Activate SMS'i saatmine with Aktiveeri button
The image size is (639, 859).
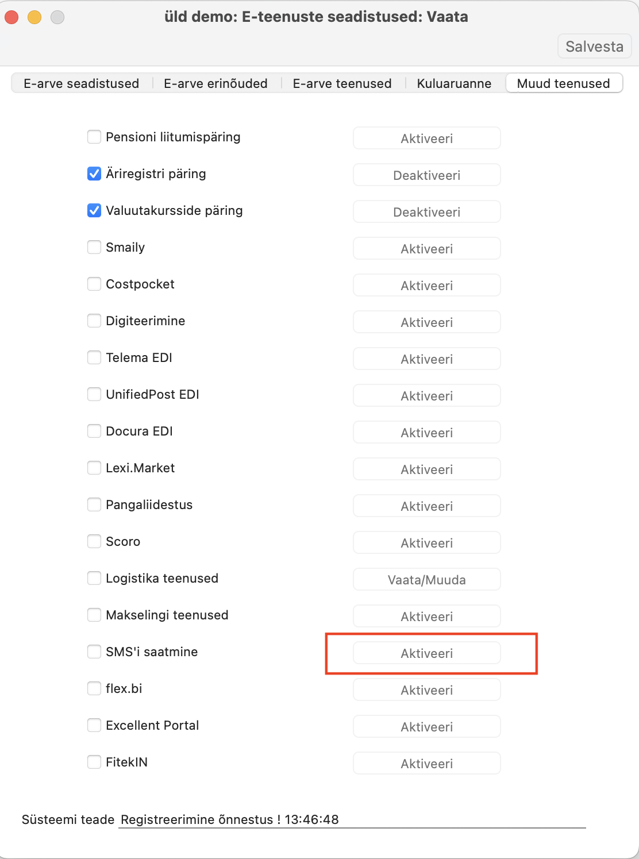click(426, 653)
